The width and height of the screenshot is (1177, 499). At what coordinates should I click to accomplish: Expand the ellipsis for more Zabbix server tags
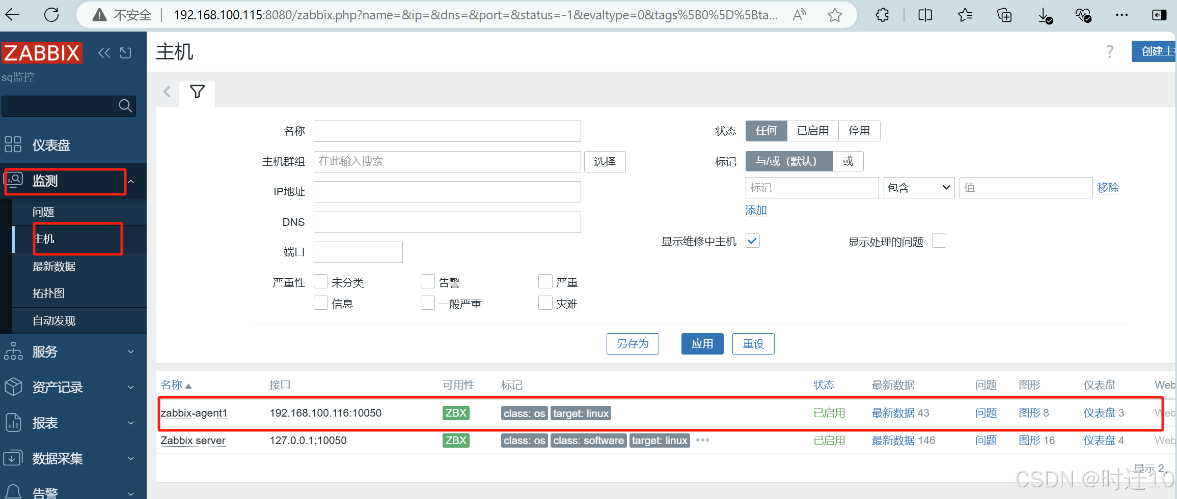click(x=702, y=440)
